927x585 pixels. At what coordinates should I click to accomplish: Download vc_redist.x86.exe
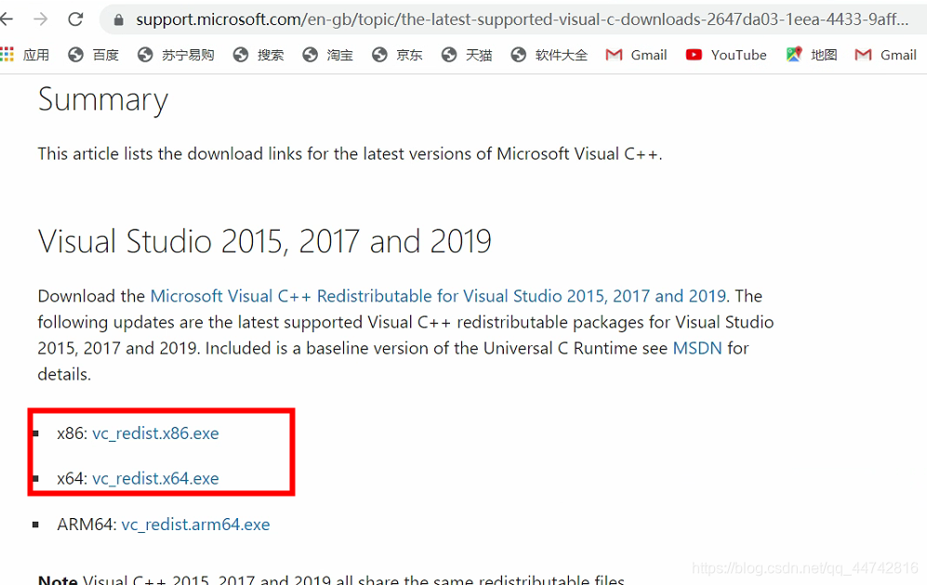[x=155, y=432]
